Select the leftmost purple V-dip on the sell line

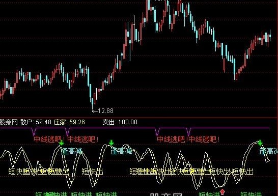click(34, 132)
